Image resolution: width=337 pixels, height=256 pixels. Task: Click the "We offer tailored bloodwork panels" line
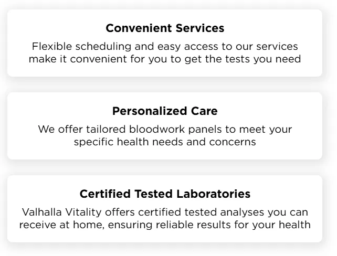(x=165, y=129)
